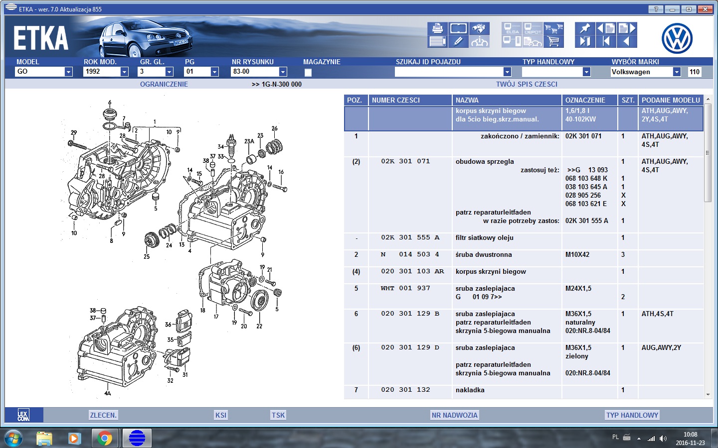Click the computer barcode icon
The image size is (718, 448).
[x=512, y=41]
